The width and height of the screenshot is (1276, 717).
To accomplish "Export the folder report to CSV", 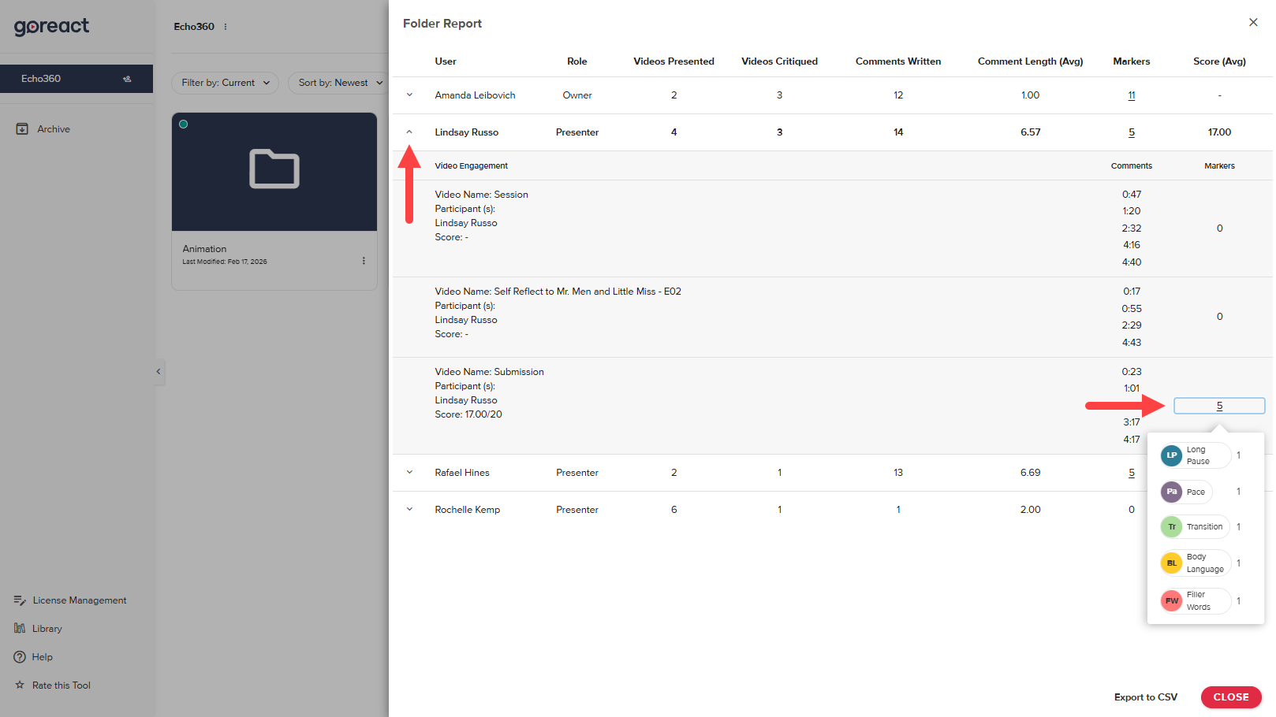I will click(1145, 697).
